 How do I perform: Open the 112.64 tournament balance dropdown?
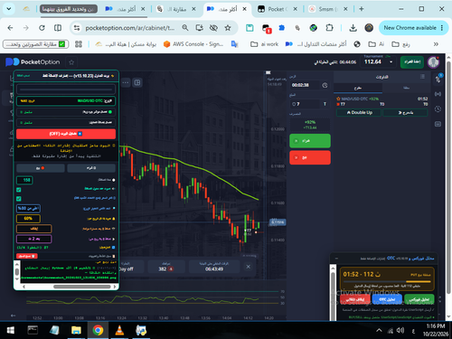coord(379,61)
